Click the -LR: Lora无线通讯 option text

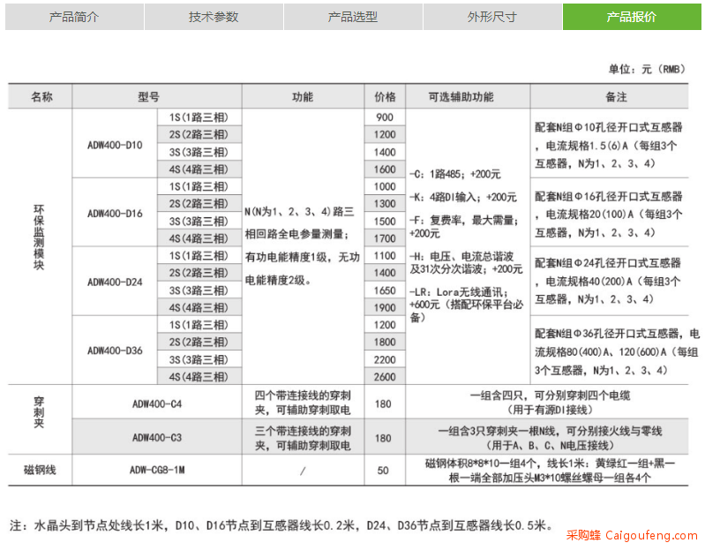tap(466, 305)
